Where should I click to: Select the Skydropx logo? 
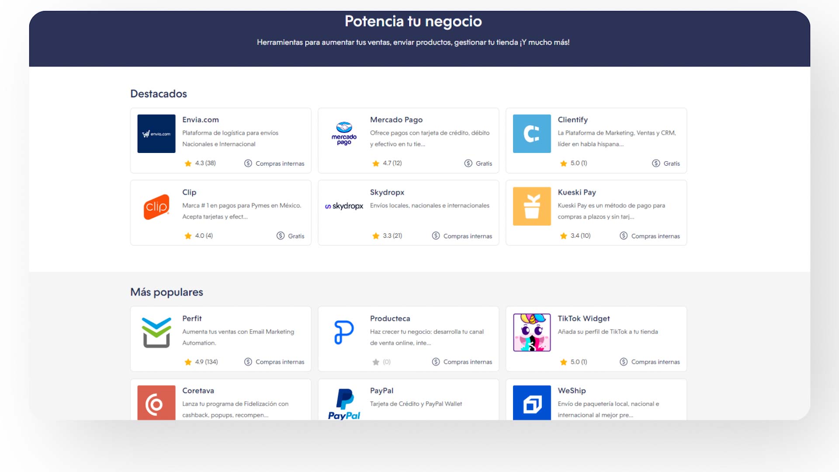coord(344,206)
